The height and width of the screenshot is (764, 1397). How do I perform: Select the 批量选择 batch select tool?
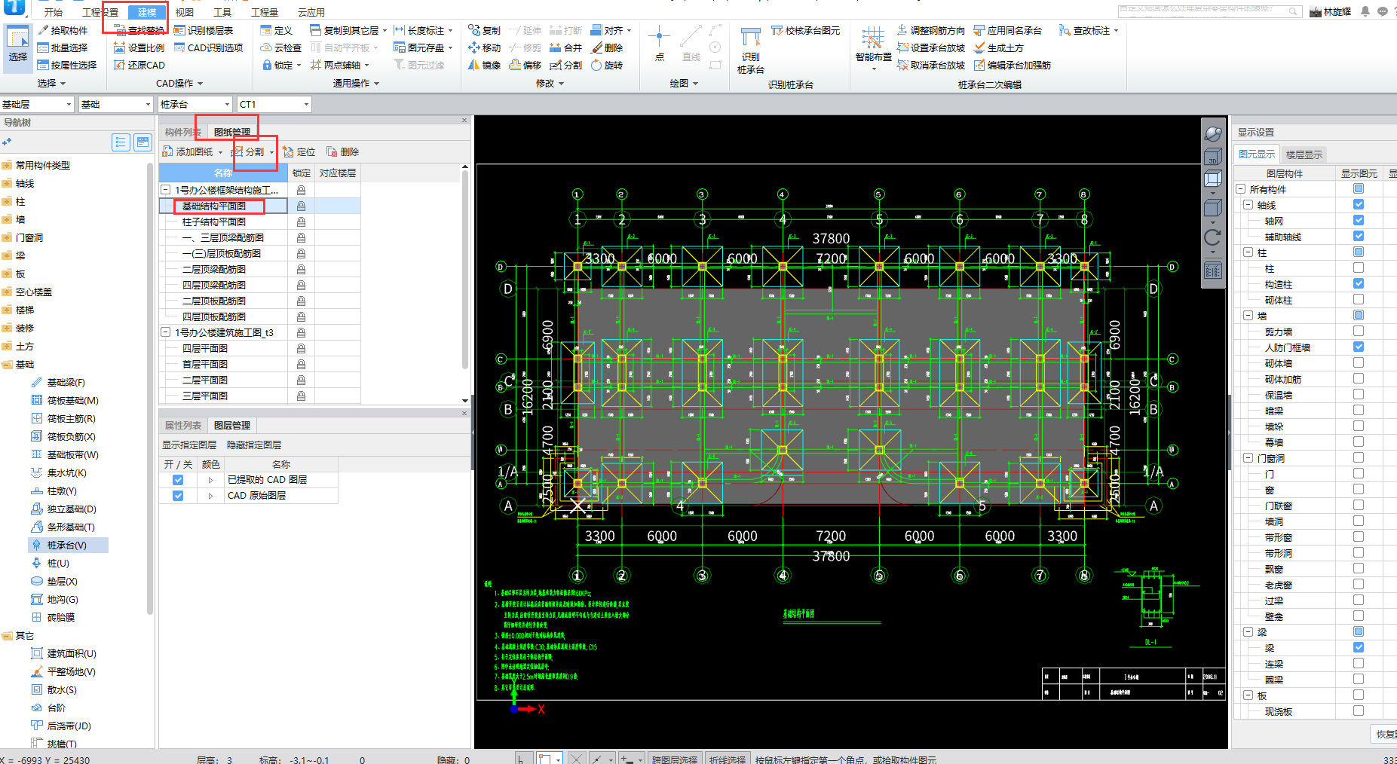(x=63, y=47)
